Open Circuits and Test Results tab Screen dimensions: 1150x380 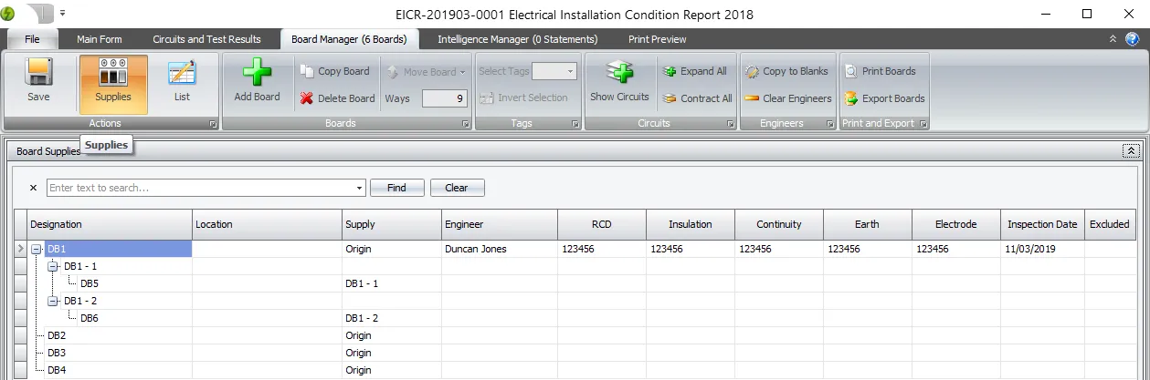point(206,39)
